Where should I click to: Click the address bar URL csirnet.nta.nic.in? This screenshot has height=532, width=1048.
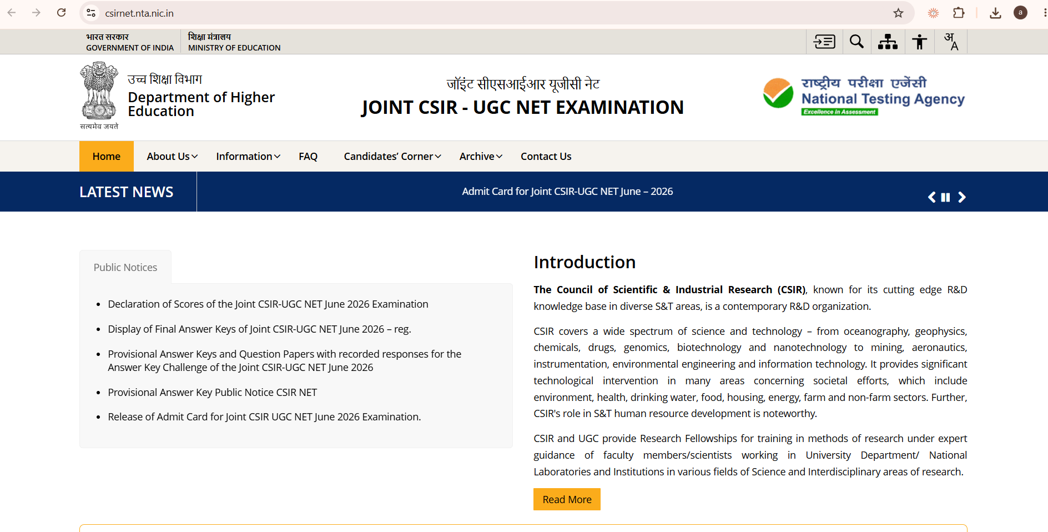[x=139, y=13]
